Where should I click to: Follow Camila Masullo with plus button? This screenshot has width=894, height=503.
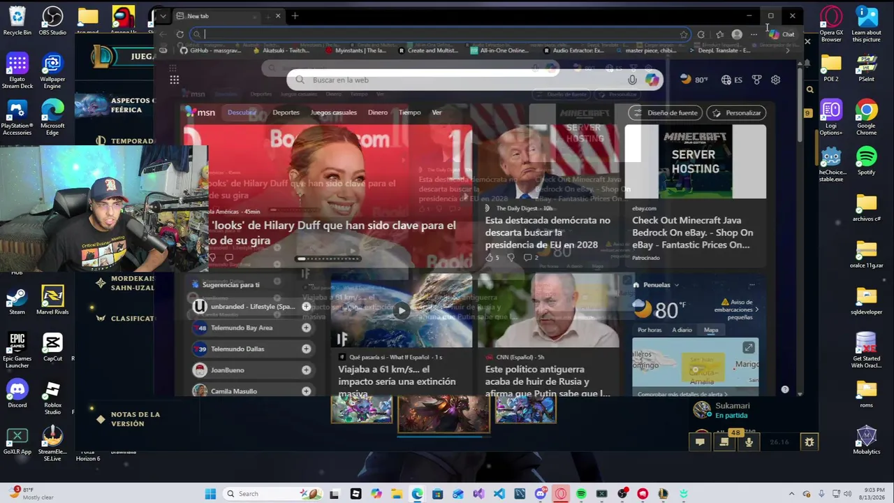tap(306, 391)
